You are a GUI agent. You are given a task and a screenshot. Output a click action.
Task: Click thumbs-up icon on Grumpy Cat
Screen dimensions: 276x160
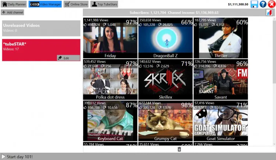[140, 108]
